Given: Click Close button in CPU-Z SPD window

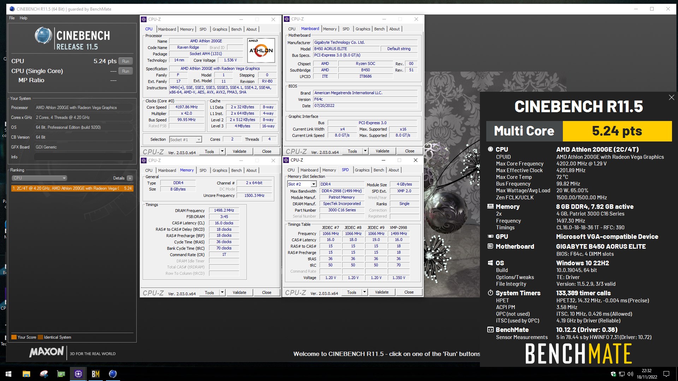Looking at the screenshot, I should click(409, 292).
